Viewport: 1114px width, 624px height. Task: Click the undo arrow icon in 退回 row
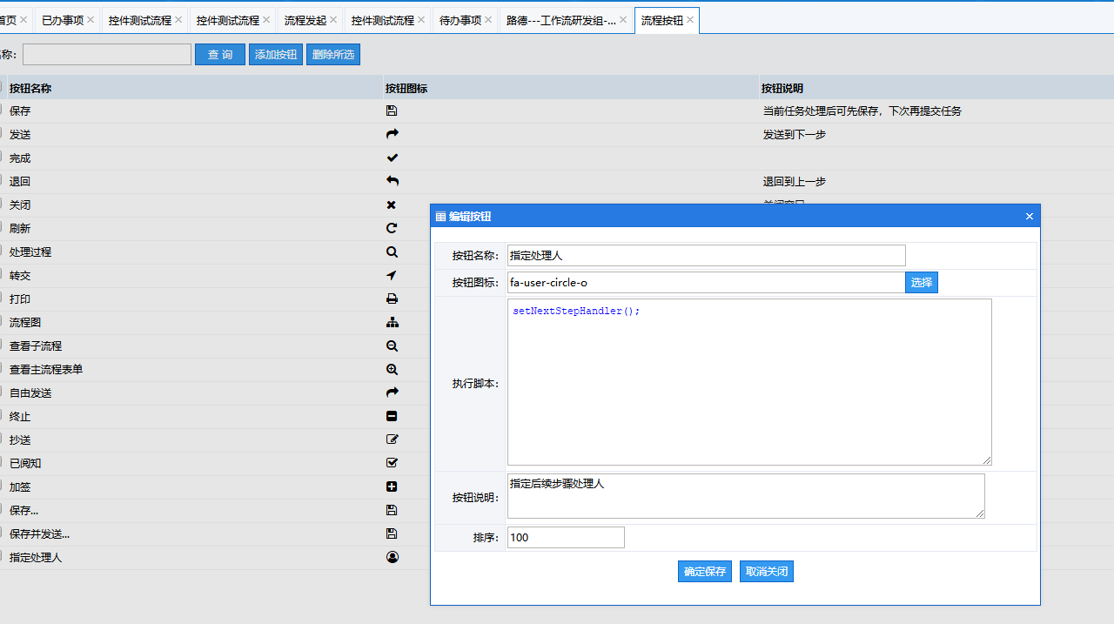click(392, 181)
